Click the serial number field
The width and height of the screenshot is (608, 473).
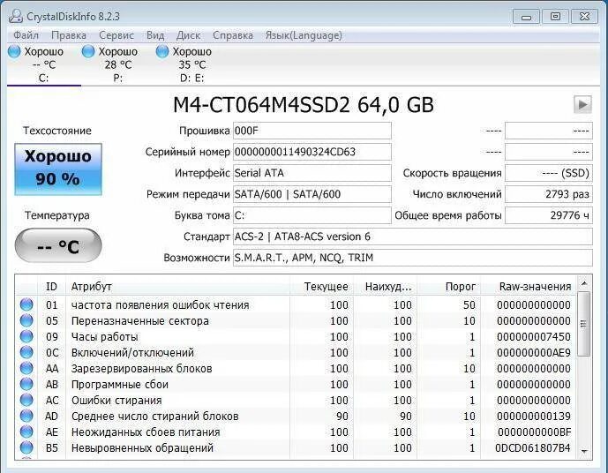coord(312,152)
